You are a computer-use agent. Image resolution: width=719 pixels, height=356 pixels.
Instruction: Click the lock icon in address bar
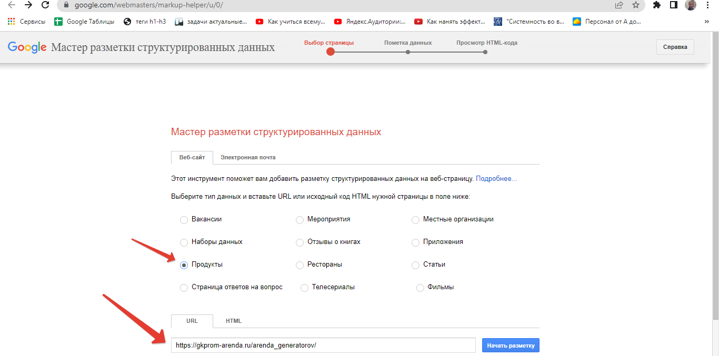65,5
